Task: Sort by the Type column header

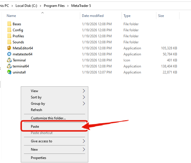Action: click(x=127, y=16)
